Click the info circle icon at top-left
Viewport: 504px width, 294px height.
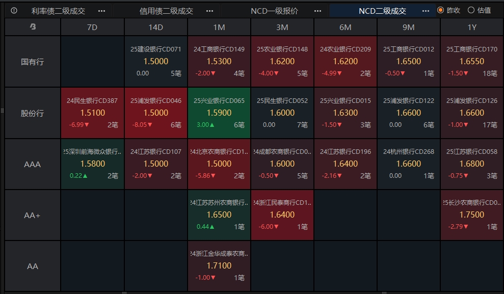pos(14,11)
